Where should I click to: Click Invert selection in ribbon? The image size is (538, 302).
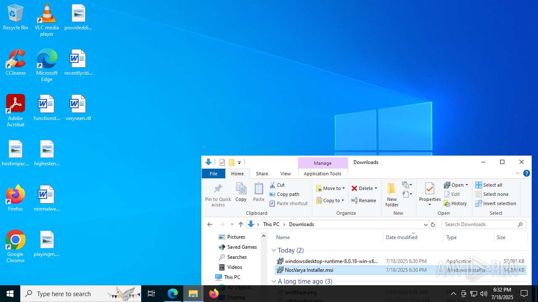click(x=496, y=203)
